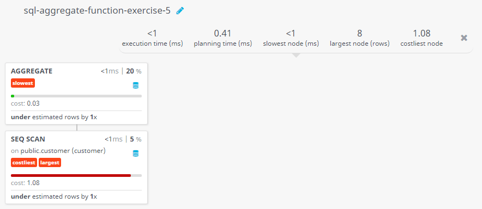Image resolution: width=482 pixels, height=209 pixels.
Task: Click the costliest tag on SEQ SCAN
Action: (x=24, y=163)
